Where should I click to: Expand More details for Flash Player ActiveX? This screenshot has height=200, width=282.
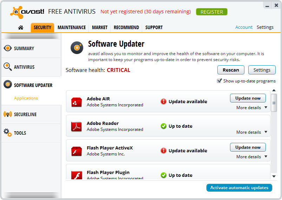(x=251, y=157)
